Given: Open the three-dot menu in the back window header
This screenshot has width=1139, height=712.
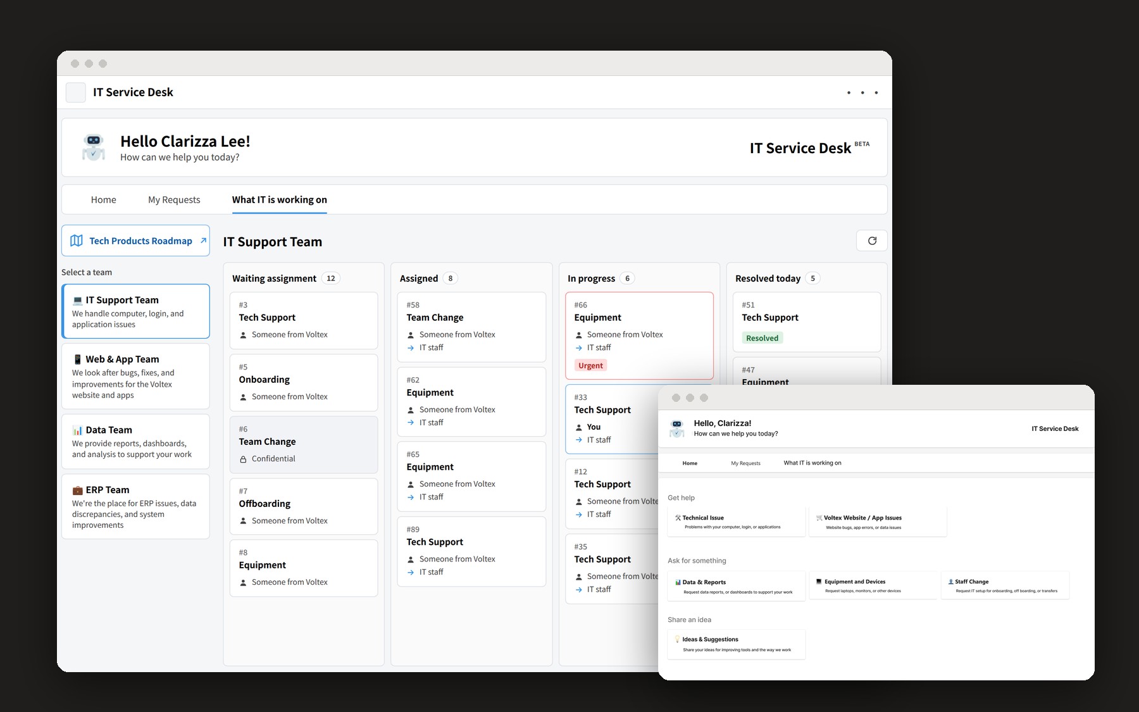Looking at the screenshot, I should [862, 93].
